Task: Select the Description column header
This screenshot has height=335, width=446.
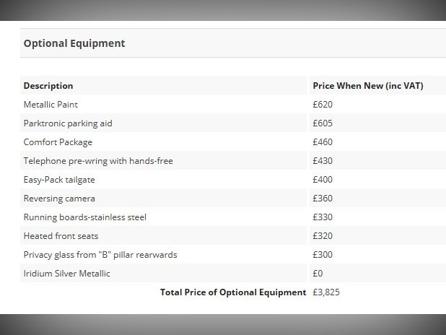Action: tap(48, 86)
